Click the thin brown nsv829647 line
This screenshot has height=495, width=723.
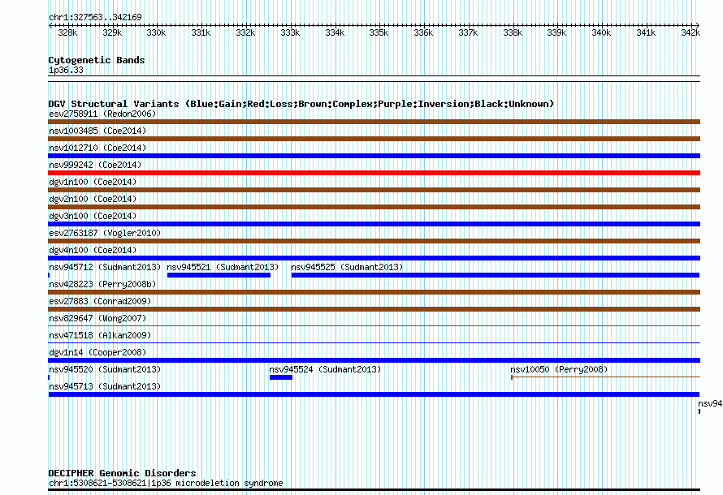click(x=374, y=326)
